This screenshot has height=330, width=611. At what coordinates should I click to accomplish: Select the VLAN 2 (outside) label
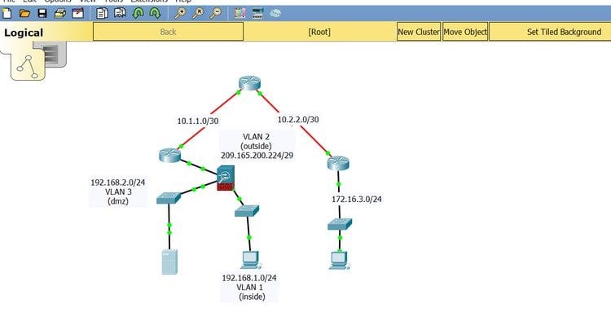(x=257, y=146)
